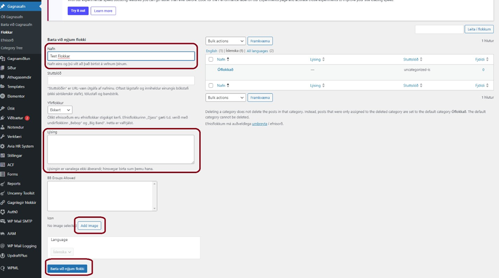Check the select-all box in table header
This screenshot has height=278, width=499.
(x=210, y=59)
